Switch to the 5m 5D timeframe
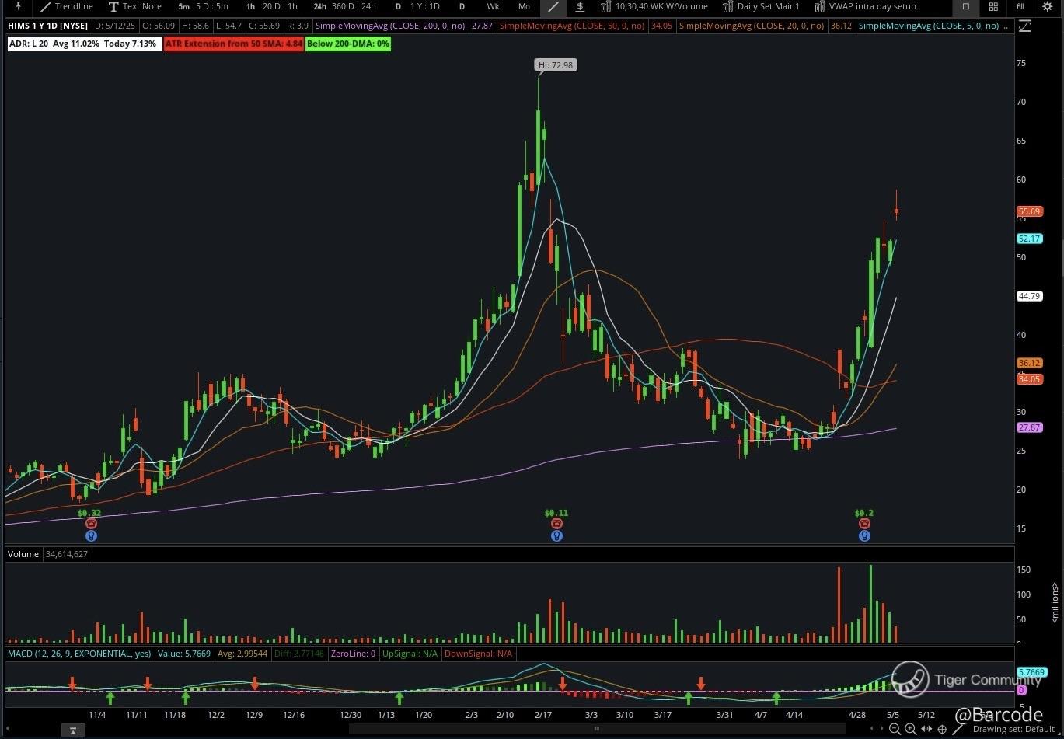Screen dimensions: 1064x739 click(203, 6)
